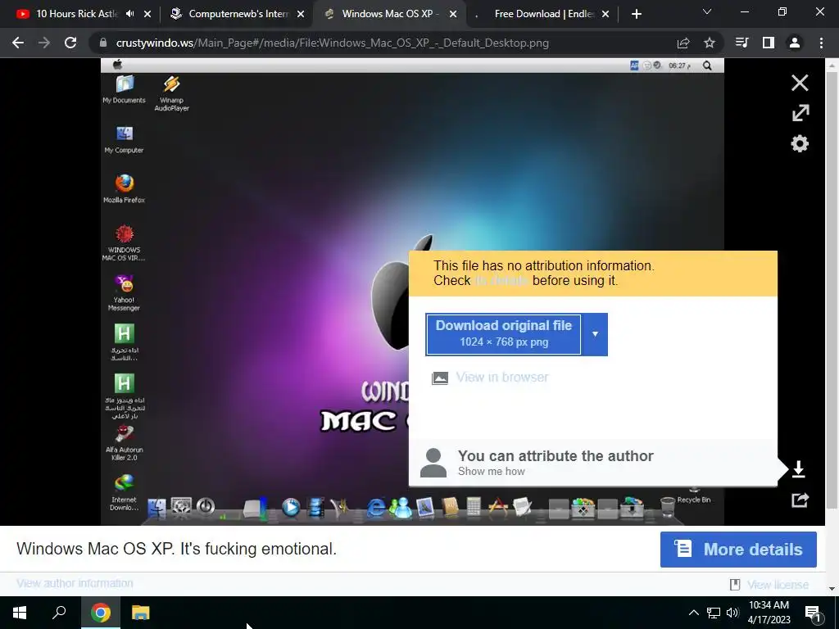Close the media viewer with the X icon

(800, 83)
